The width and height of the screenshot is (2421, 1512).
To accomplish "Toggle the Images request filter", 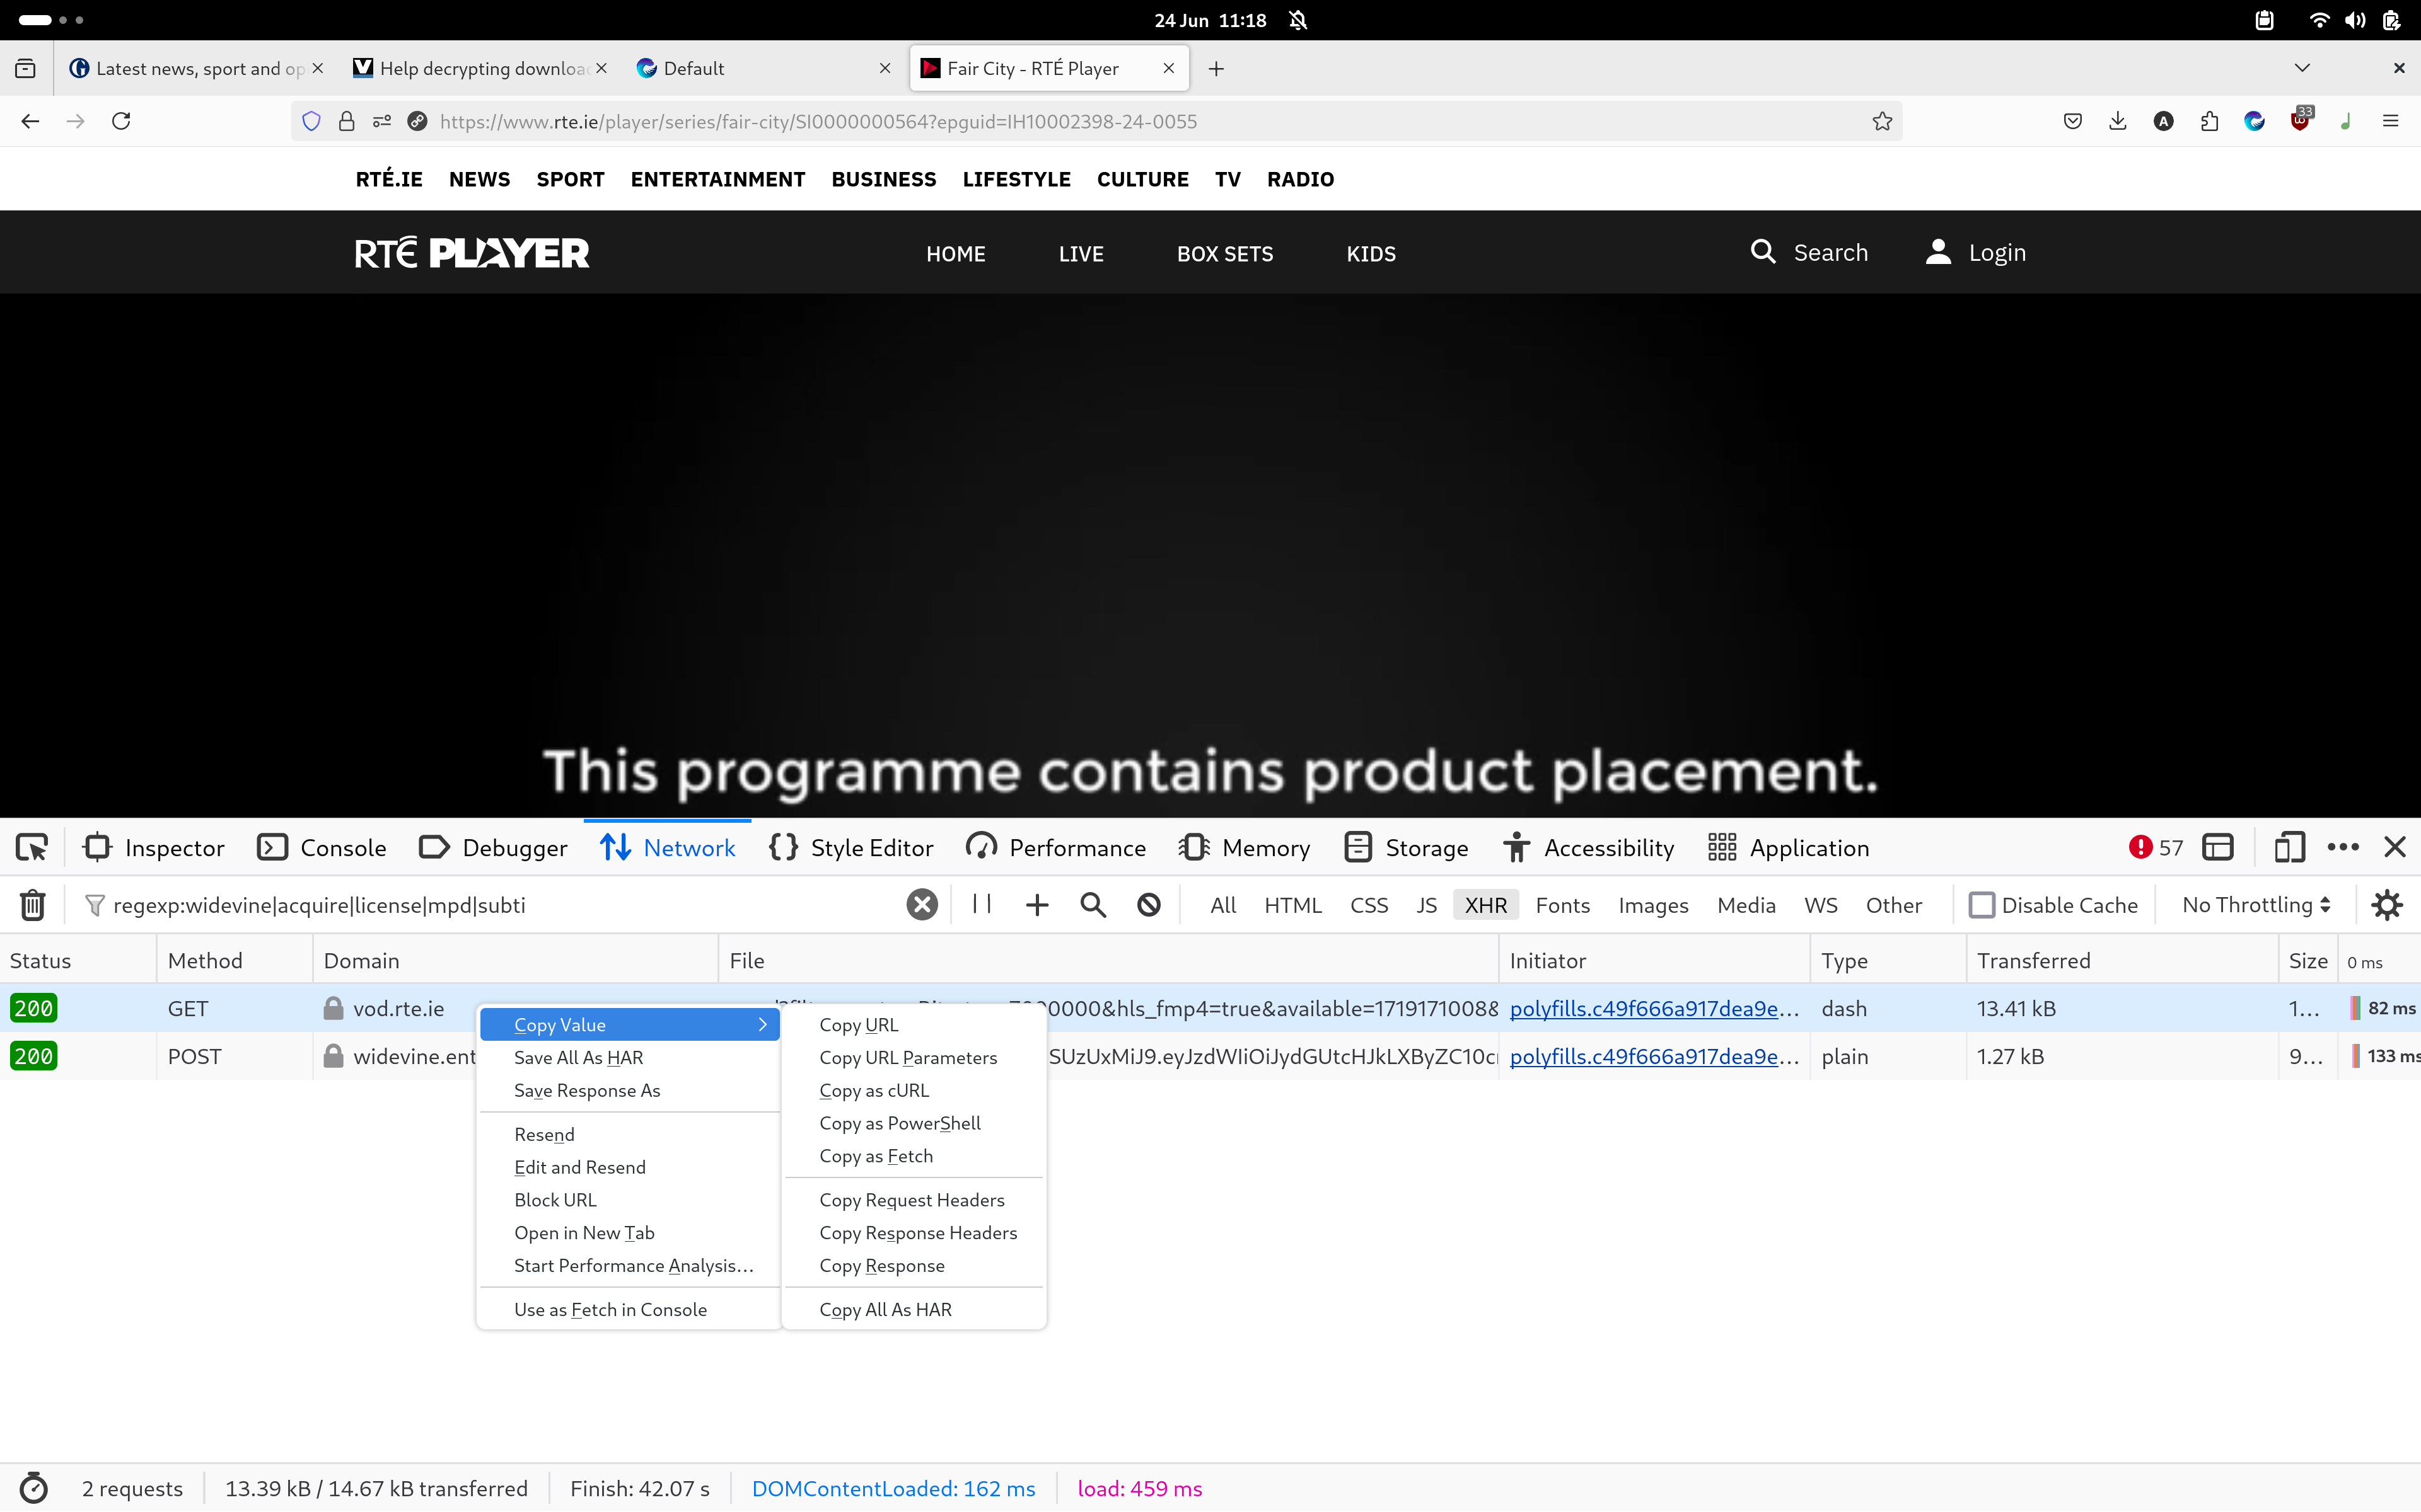I will [x=1652, y=905].
